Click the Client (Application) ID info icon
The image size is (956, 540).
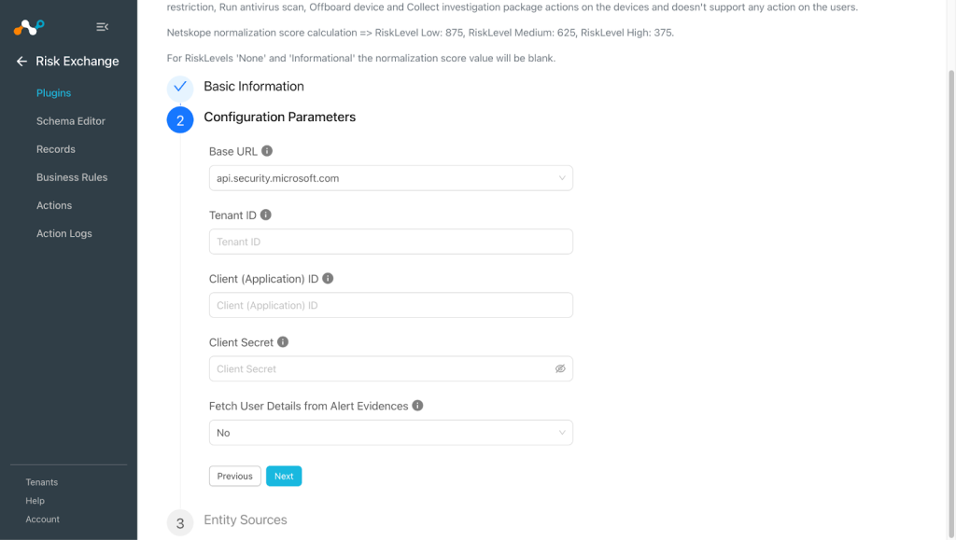(x=328, y=278)
